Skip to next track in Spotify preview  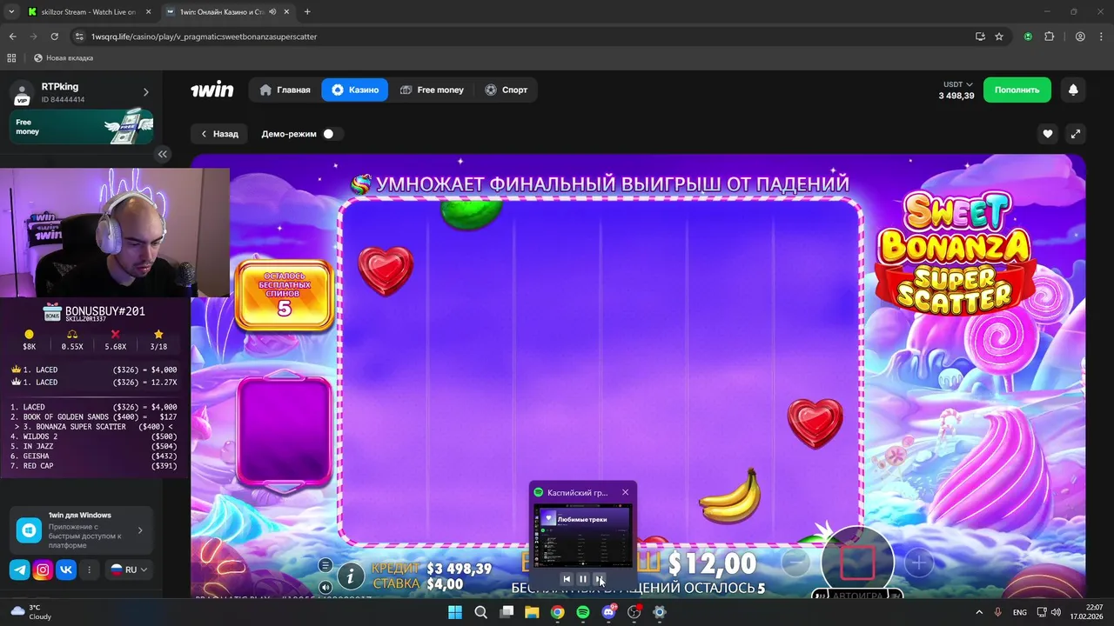(600, 579)
